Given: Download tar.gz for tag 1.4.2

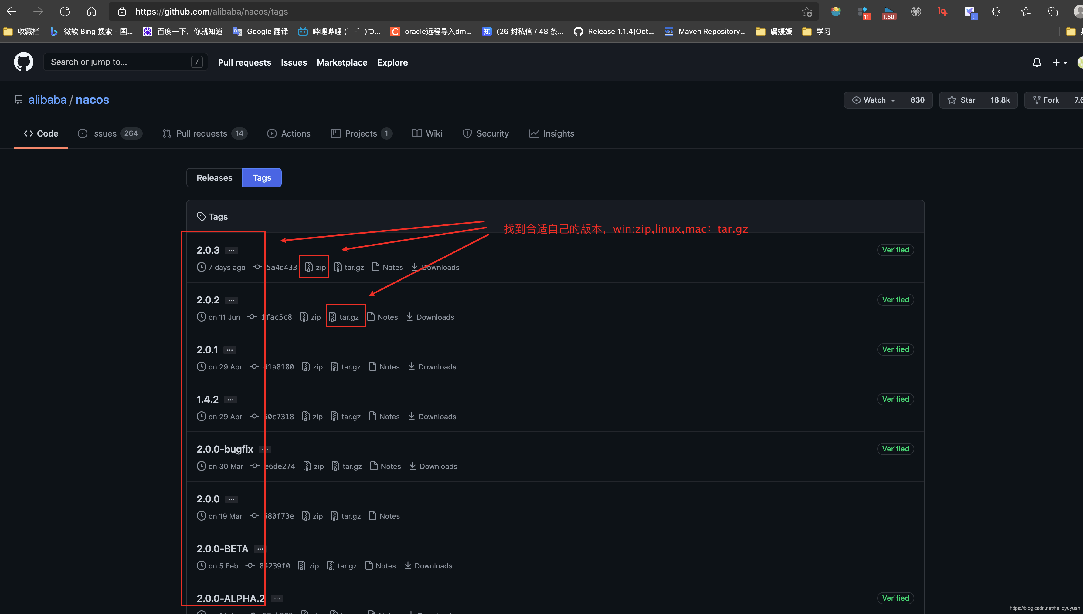Looking at the screenshot, I should tap(345, 416).
